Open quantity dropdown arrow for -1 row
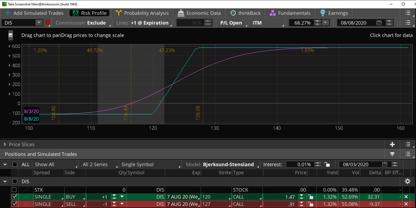Viewport: 416px width, 208px height. tap(122, 204)
